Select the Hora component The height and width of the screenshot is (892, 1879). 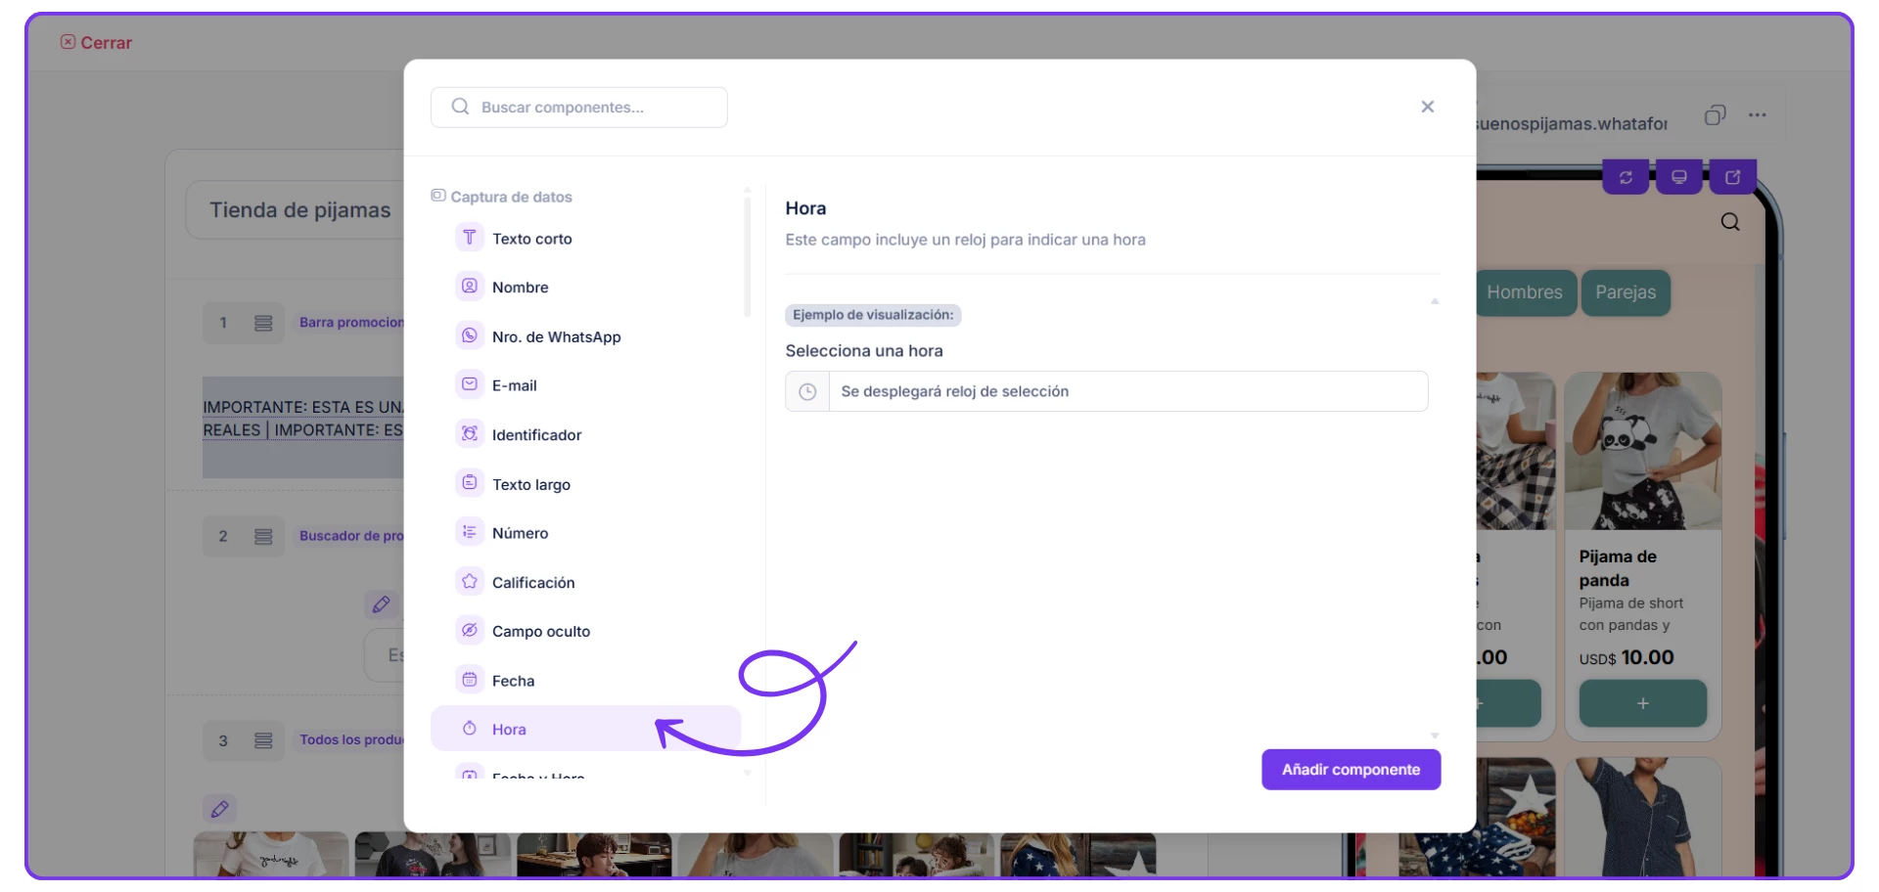point(509,729)
